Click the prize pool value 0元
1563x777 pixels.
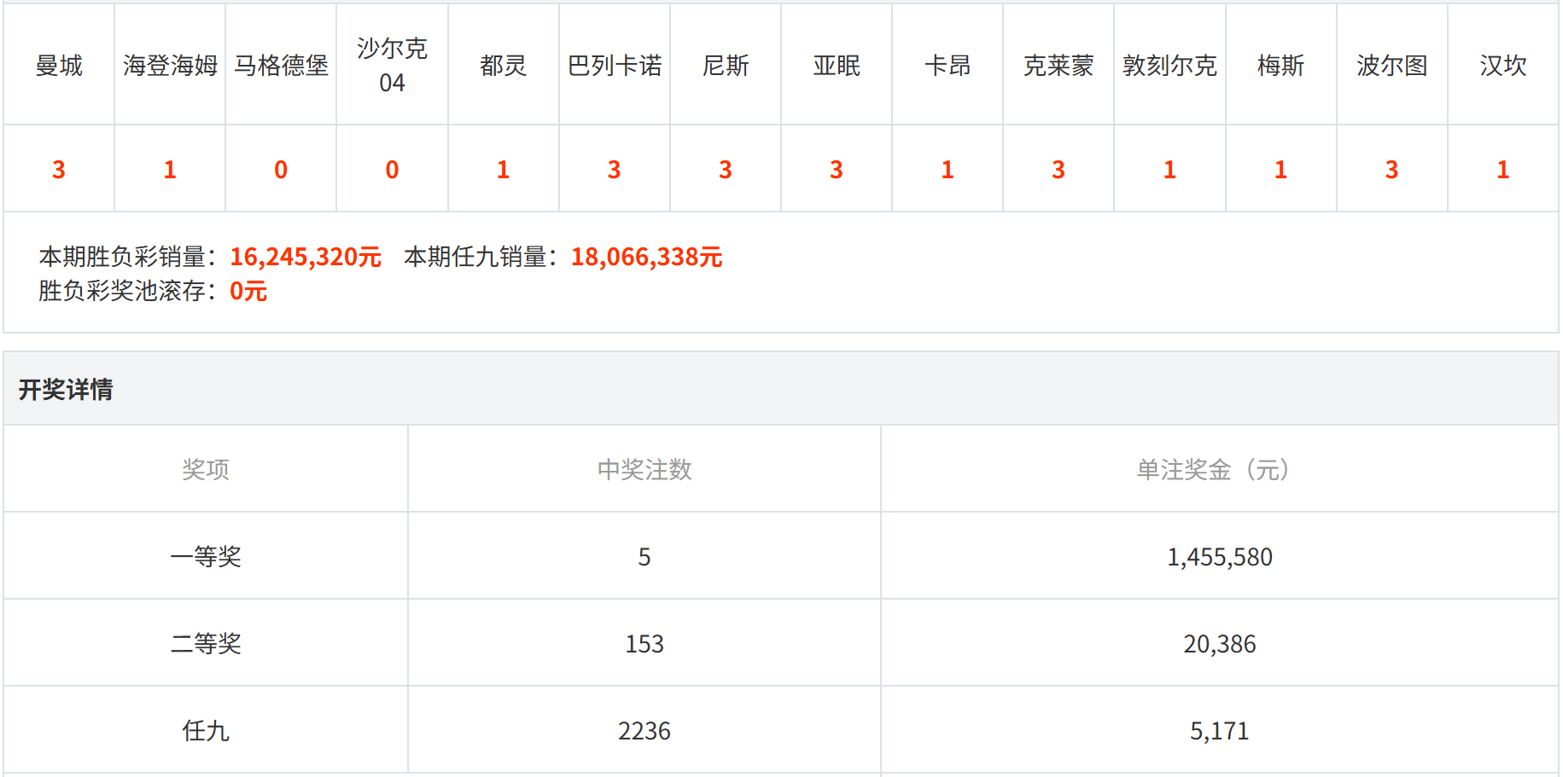pos(248,291)
